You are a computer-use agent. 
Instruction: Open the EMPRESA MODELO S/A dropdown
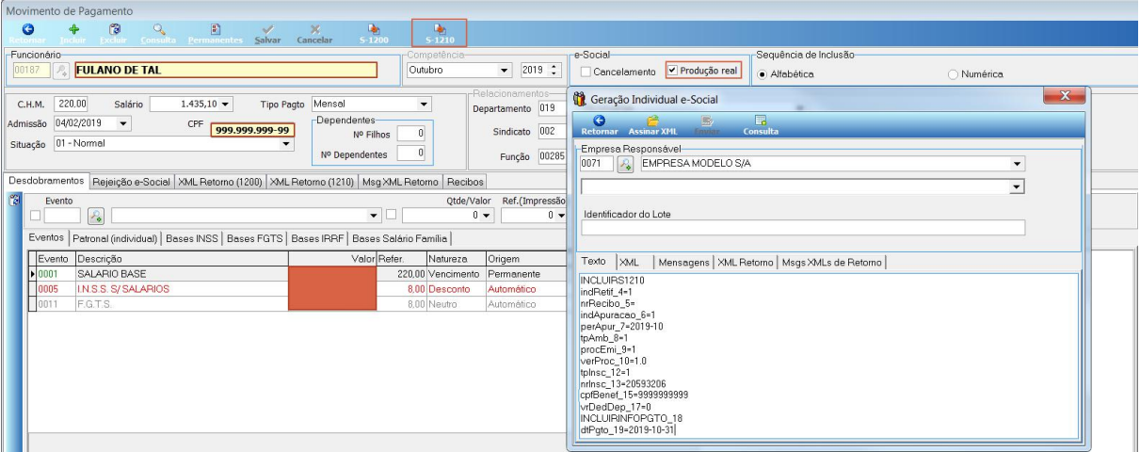coord(1017,164)
